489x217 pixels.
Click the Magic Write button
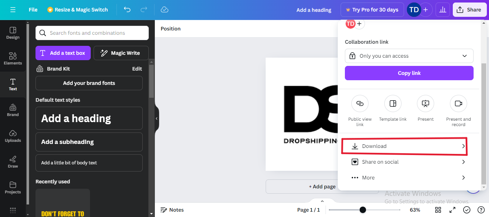121,53
